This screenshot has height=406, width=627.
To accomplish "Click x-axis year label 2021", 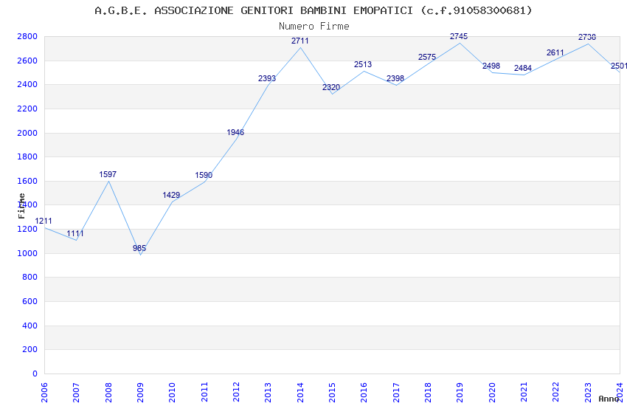I will [524, 392].
